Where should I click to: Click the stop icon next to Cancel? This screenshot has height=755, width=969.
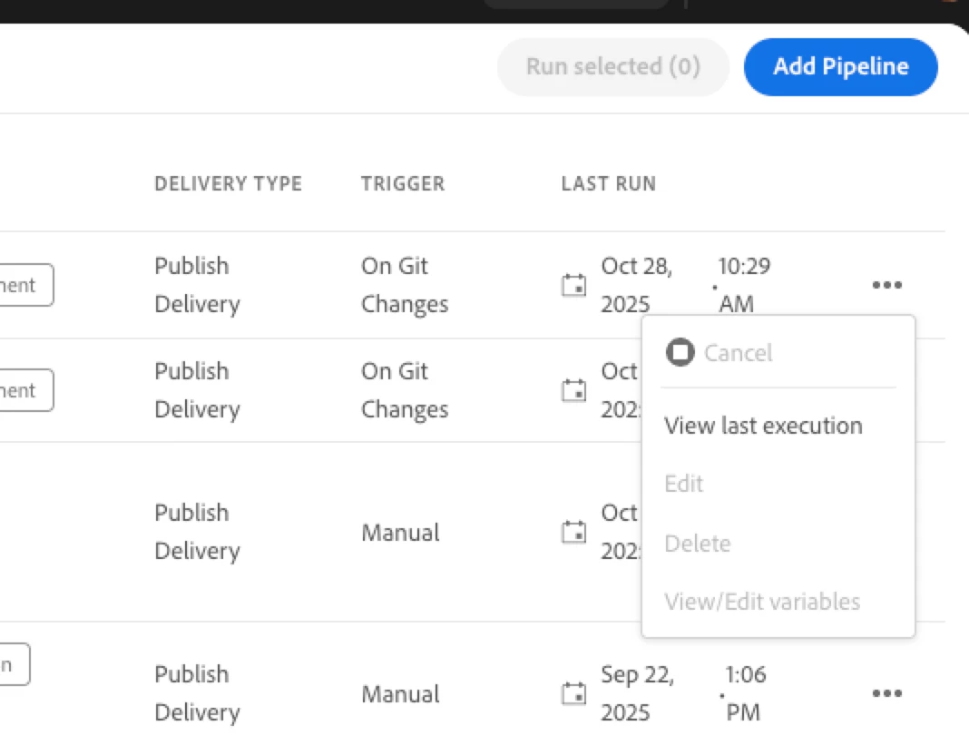[x=680, y=352]
